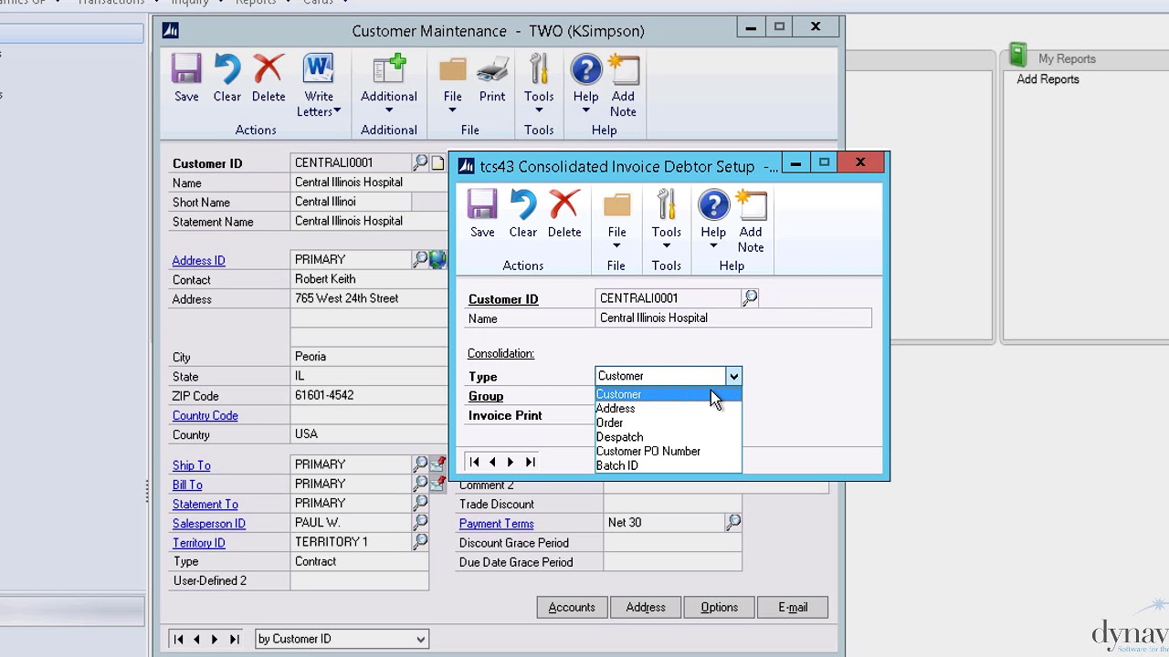This screenshot has height=657, width=1169.
Task: Open the Address ID link
Action: pos(198,260)
